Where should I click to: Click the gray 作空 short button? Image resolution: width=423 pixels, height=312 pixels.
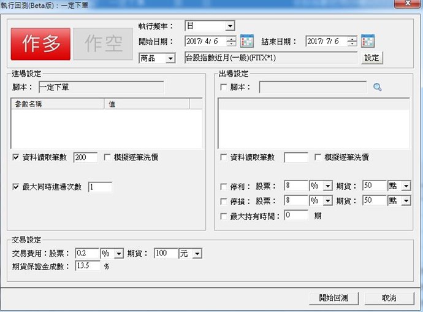tap(102, 44)
